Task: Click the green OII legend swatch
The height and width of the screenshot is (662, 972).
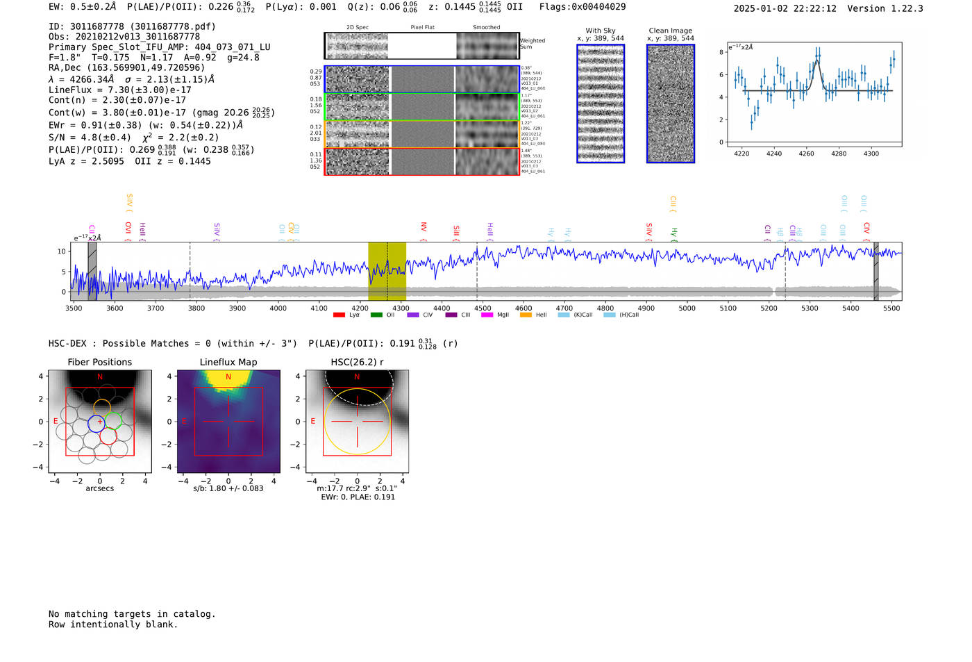Action: pos(376,315)
